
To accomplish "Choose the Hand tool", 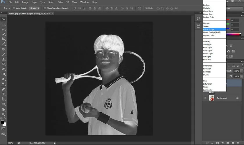I will (3, 109).
